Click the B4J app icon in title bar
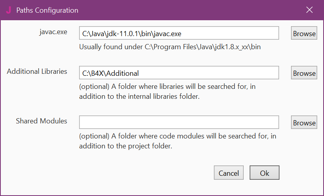Viewport: 324px width, 196px height. [x=8, y=10]
